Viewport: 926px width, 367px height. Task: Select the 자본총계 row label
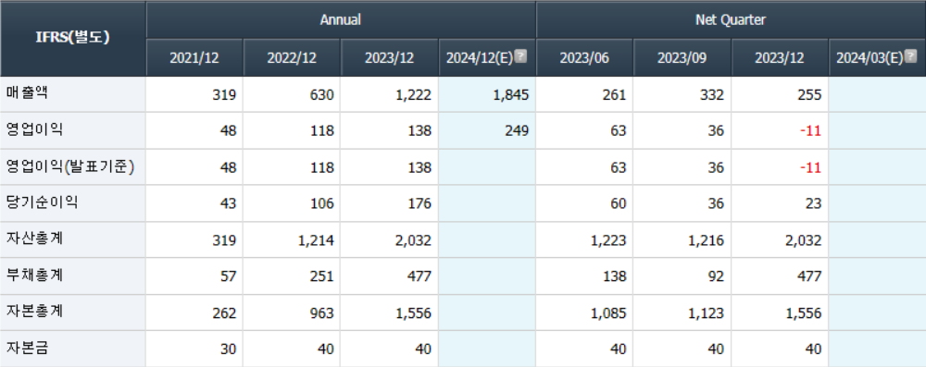point(34,312)
